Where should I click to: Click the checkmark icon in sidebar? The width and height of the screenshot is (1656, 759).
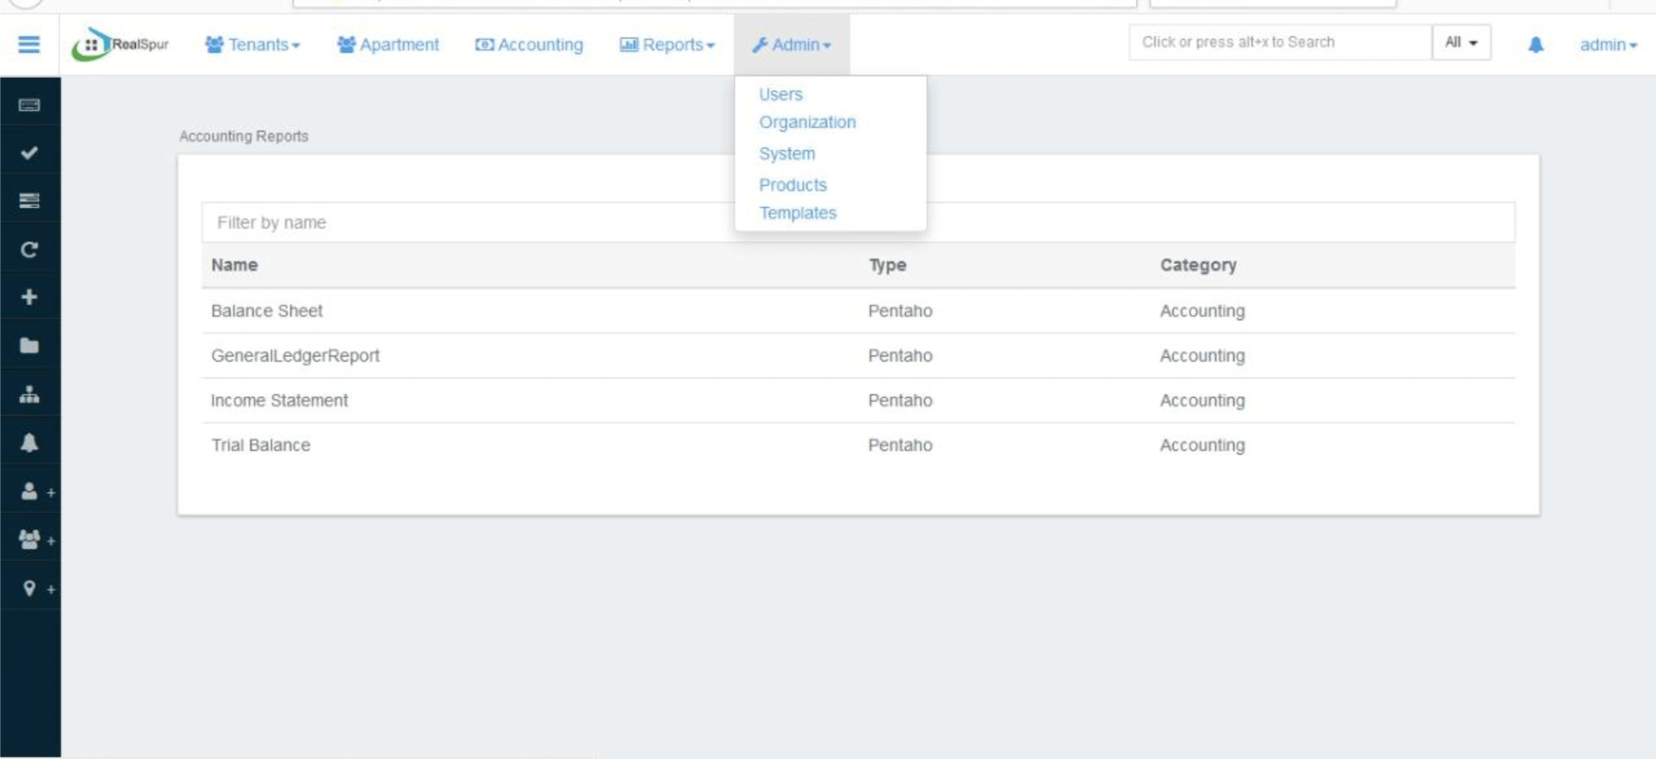(29, 153)
